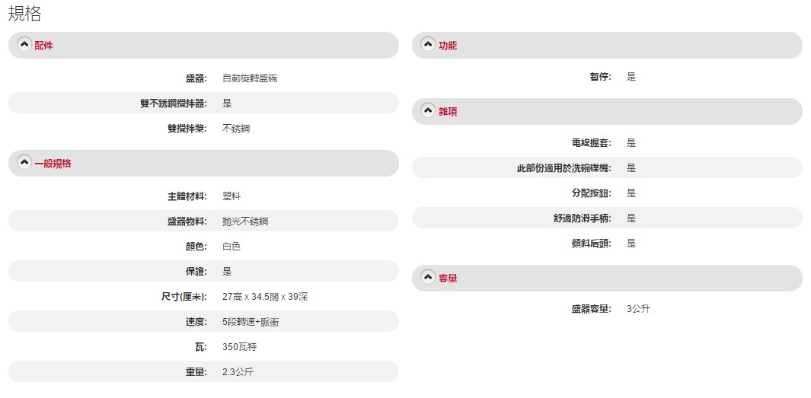
Task: Collapse 雜項 section via its chevron icon
Action: [x=427, y=111]
